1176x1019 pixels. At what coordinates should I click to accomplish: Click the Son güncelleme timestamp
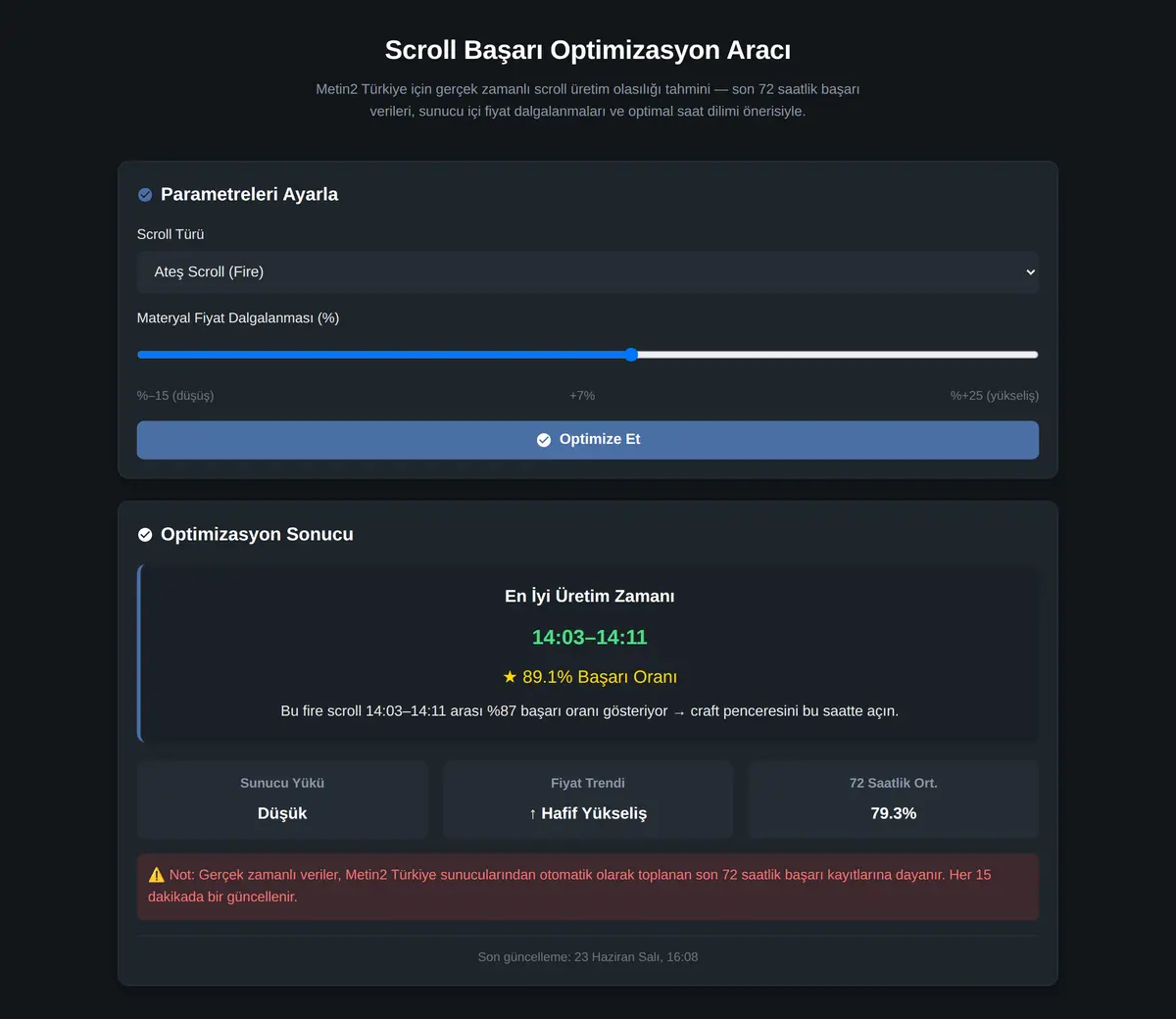(588, 957)
